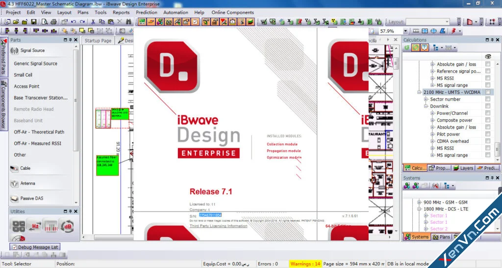Screen dimensions: 502x268
Task: Click the help question mark icon in Calculations
Action: [x=425, y=48]
